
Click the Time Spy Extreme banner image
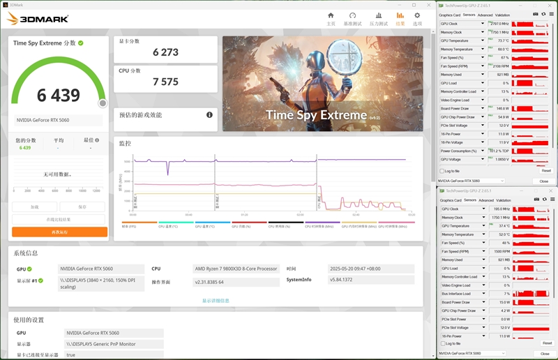coord(322,84)
